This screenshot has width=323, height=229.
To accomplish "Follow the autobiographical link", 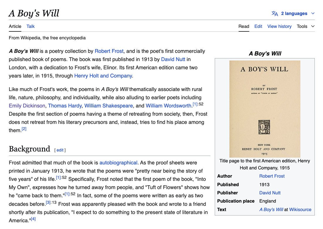I will tap(119, 163).
